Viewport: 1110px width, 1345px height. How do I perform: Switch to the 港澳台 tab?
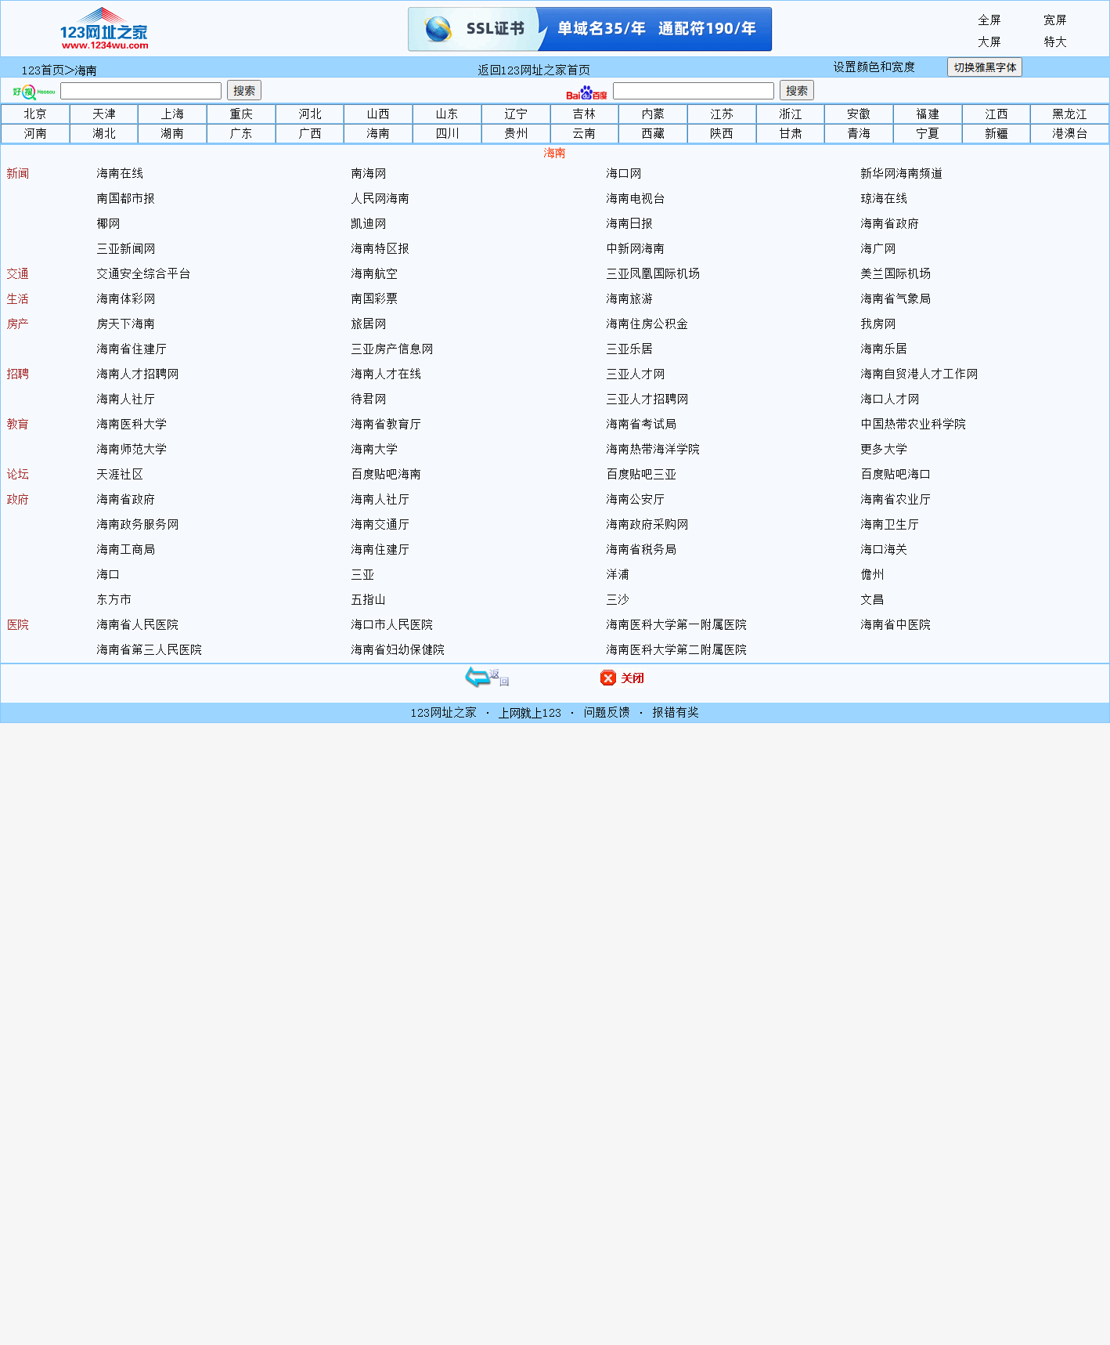[x=1070, y=134]
